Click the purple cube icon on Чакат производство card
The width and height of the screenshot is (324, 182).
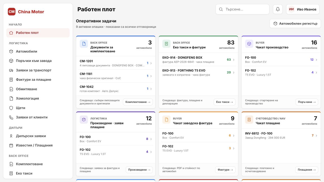(x=249, y=44)
